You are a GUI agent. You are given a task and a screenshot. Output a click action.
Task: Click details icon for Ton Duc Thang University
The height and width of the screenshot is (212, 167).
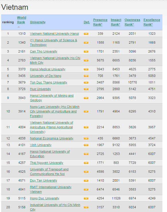[x=86, y=82]
